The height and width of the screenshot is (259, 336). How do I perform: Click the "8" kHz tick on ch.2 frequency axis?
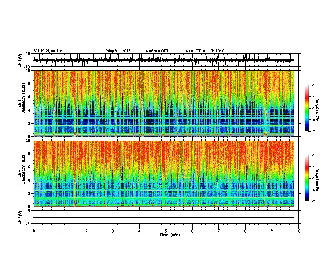pos(30,154)
